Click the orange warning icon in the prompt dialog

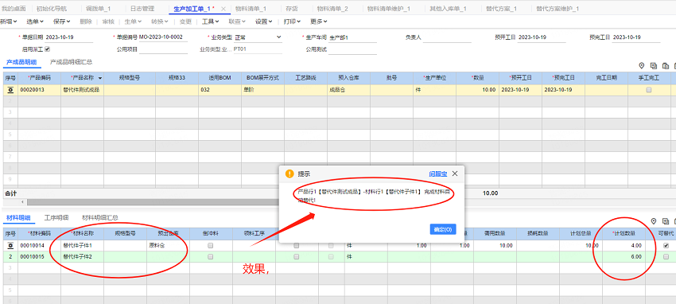289,173
